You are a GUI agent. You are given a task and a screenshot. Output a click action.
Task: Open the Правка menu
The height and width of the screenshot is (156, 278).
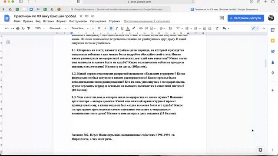[x=28, y=21]
